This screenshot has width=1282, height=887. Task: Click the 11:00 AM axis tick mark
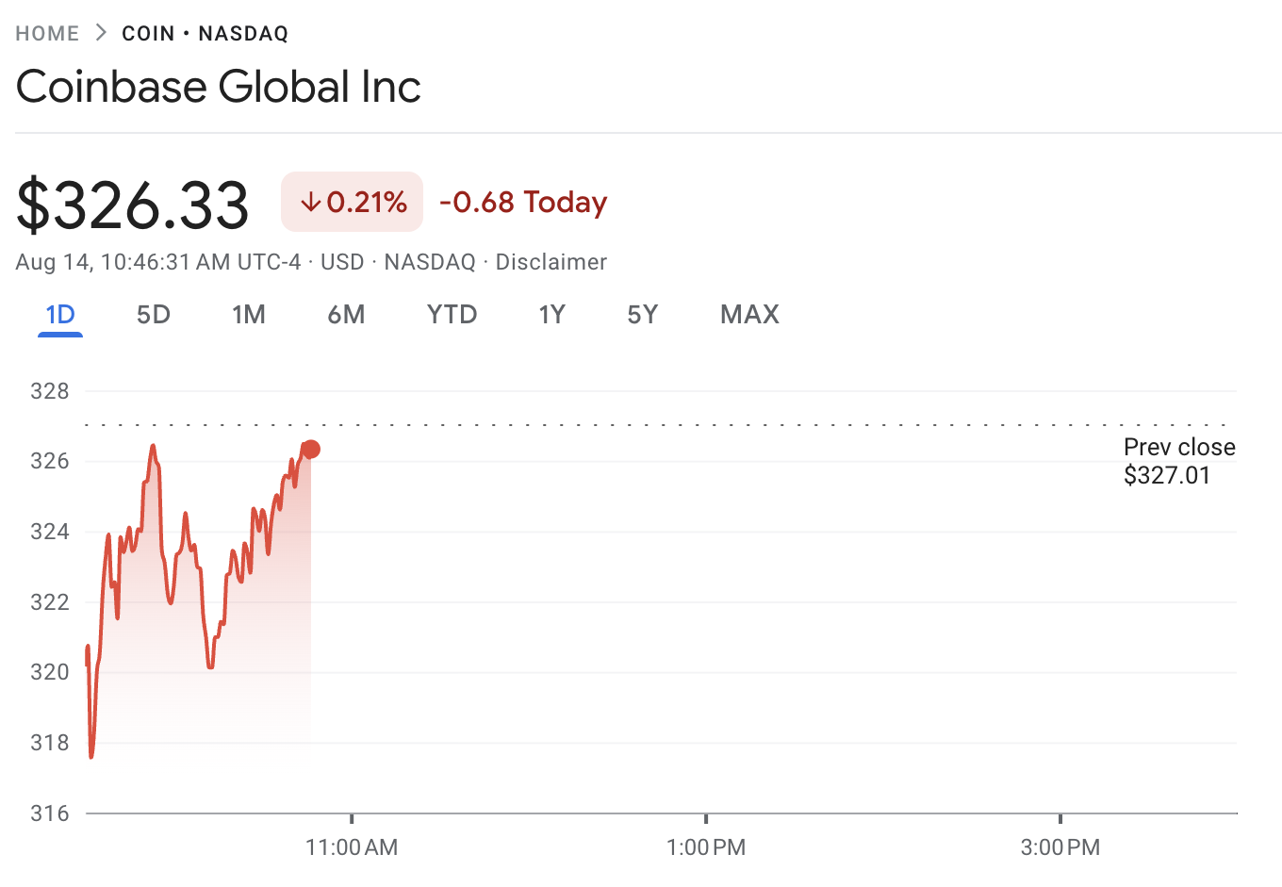pos(352,818)
